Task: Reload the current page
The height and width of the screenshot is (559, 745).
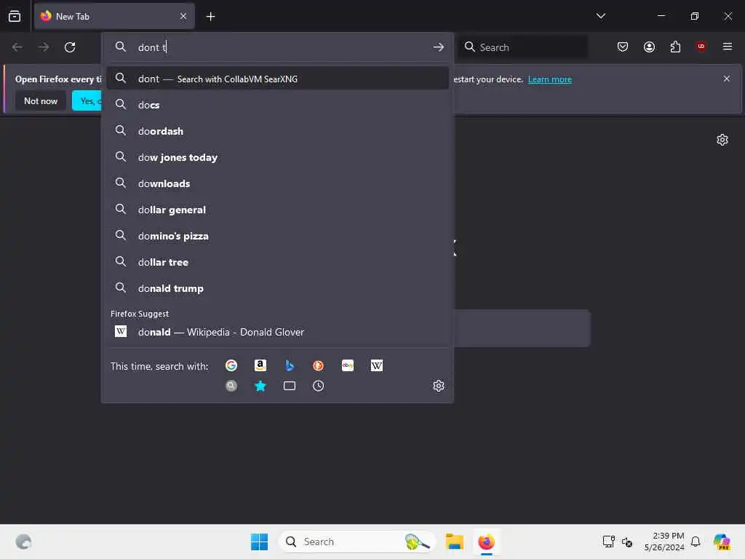Action: [x=70, y=47]
